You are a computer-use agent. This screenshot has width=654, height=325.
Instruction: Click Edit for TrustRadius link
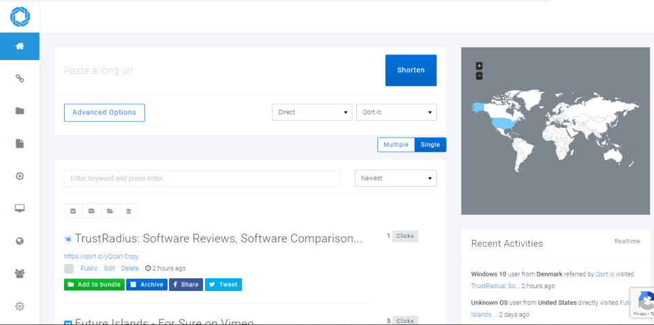[x=109, y=268]
